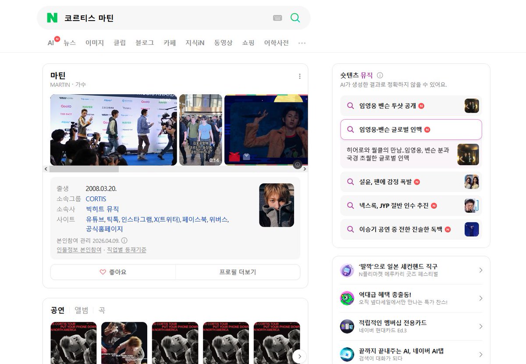
Task: Switch to the 카페 tab
Action: pyautogui.click(x=170, y=43)
